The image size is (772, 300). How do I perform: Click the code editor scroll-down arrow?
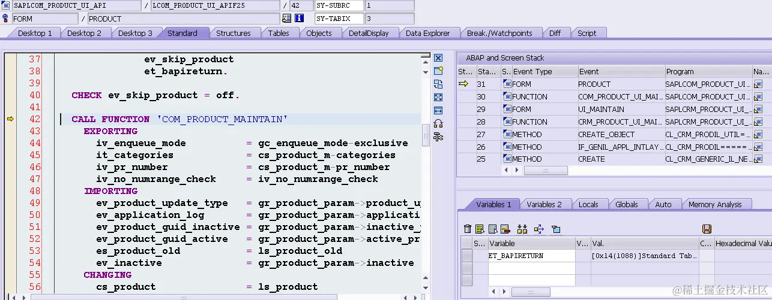[x=426, y=287]
